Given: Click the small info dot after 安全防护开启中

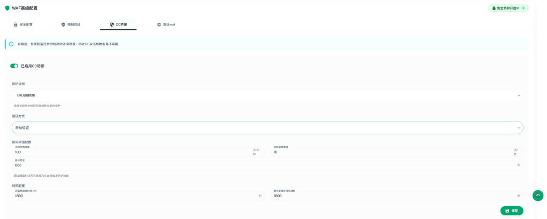Looking at the screenshot, I should pos(523,8).
